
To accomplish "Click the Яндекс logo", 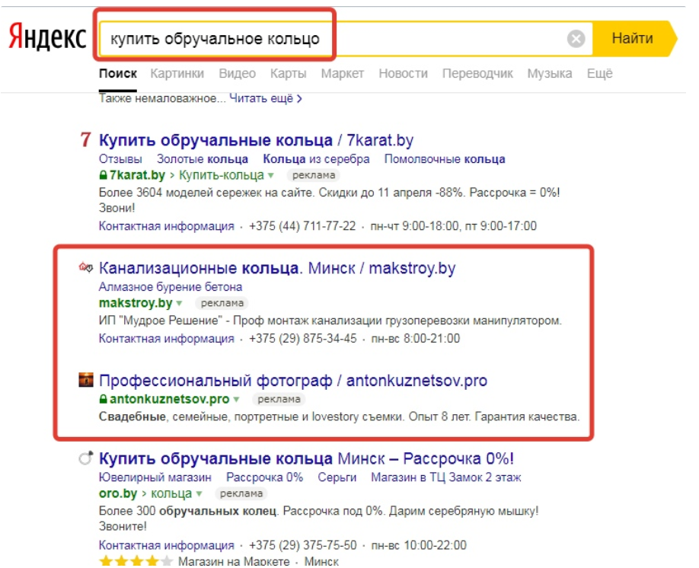I will 47,37.
